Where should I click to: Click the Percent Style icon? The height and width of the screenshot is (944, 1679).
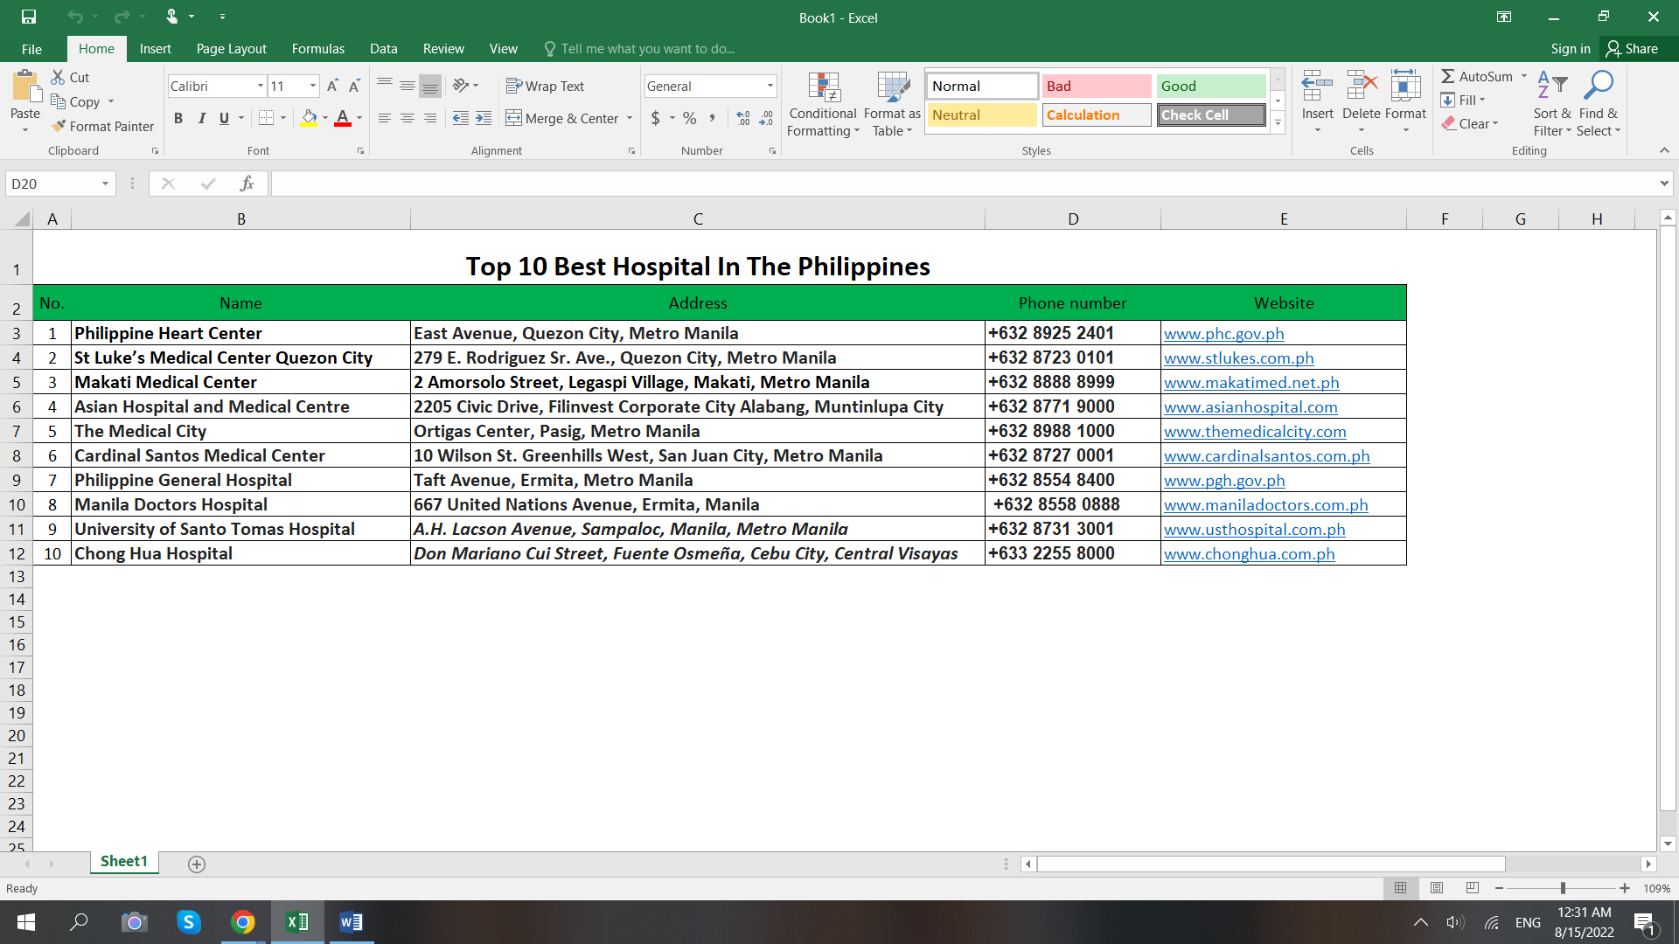coord(690,118)
